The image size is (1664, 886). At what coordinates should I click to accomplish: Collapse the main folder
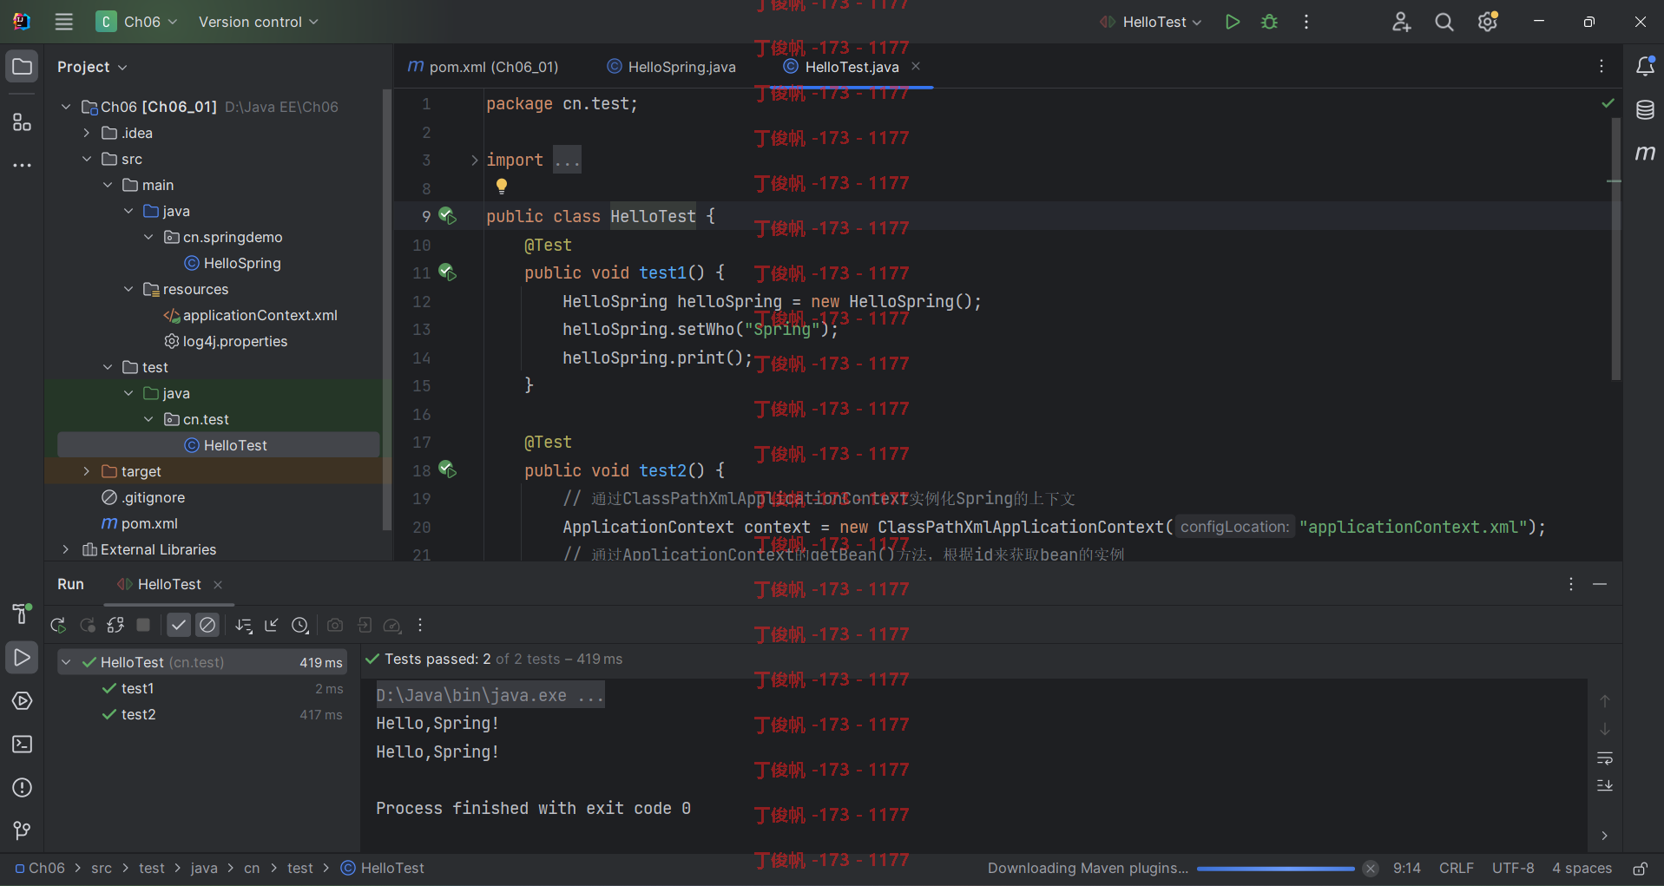pyautogui.click(x=108, y=185)
